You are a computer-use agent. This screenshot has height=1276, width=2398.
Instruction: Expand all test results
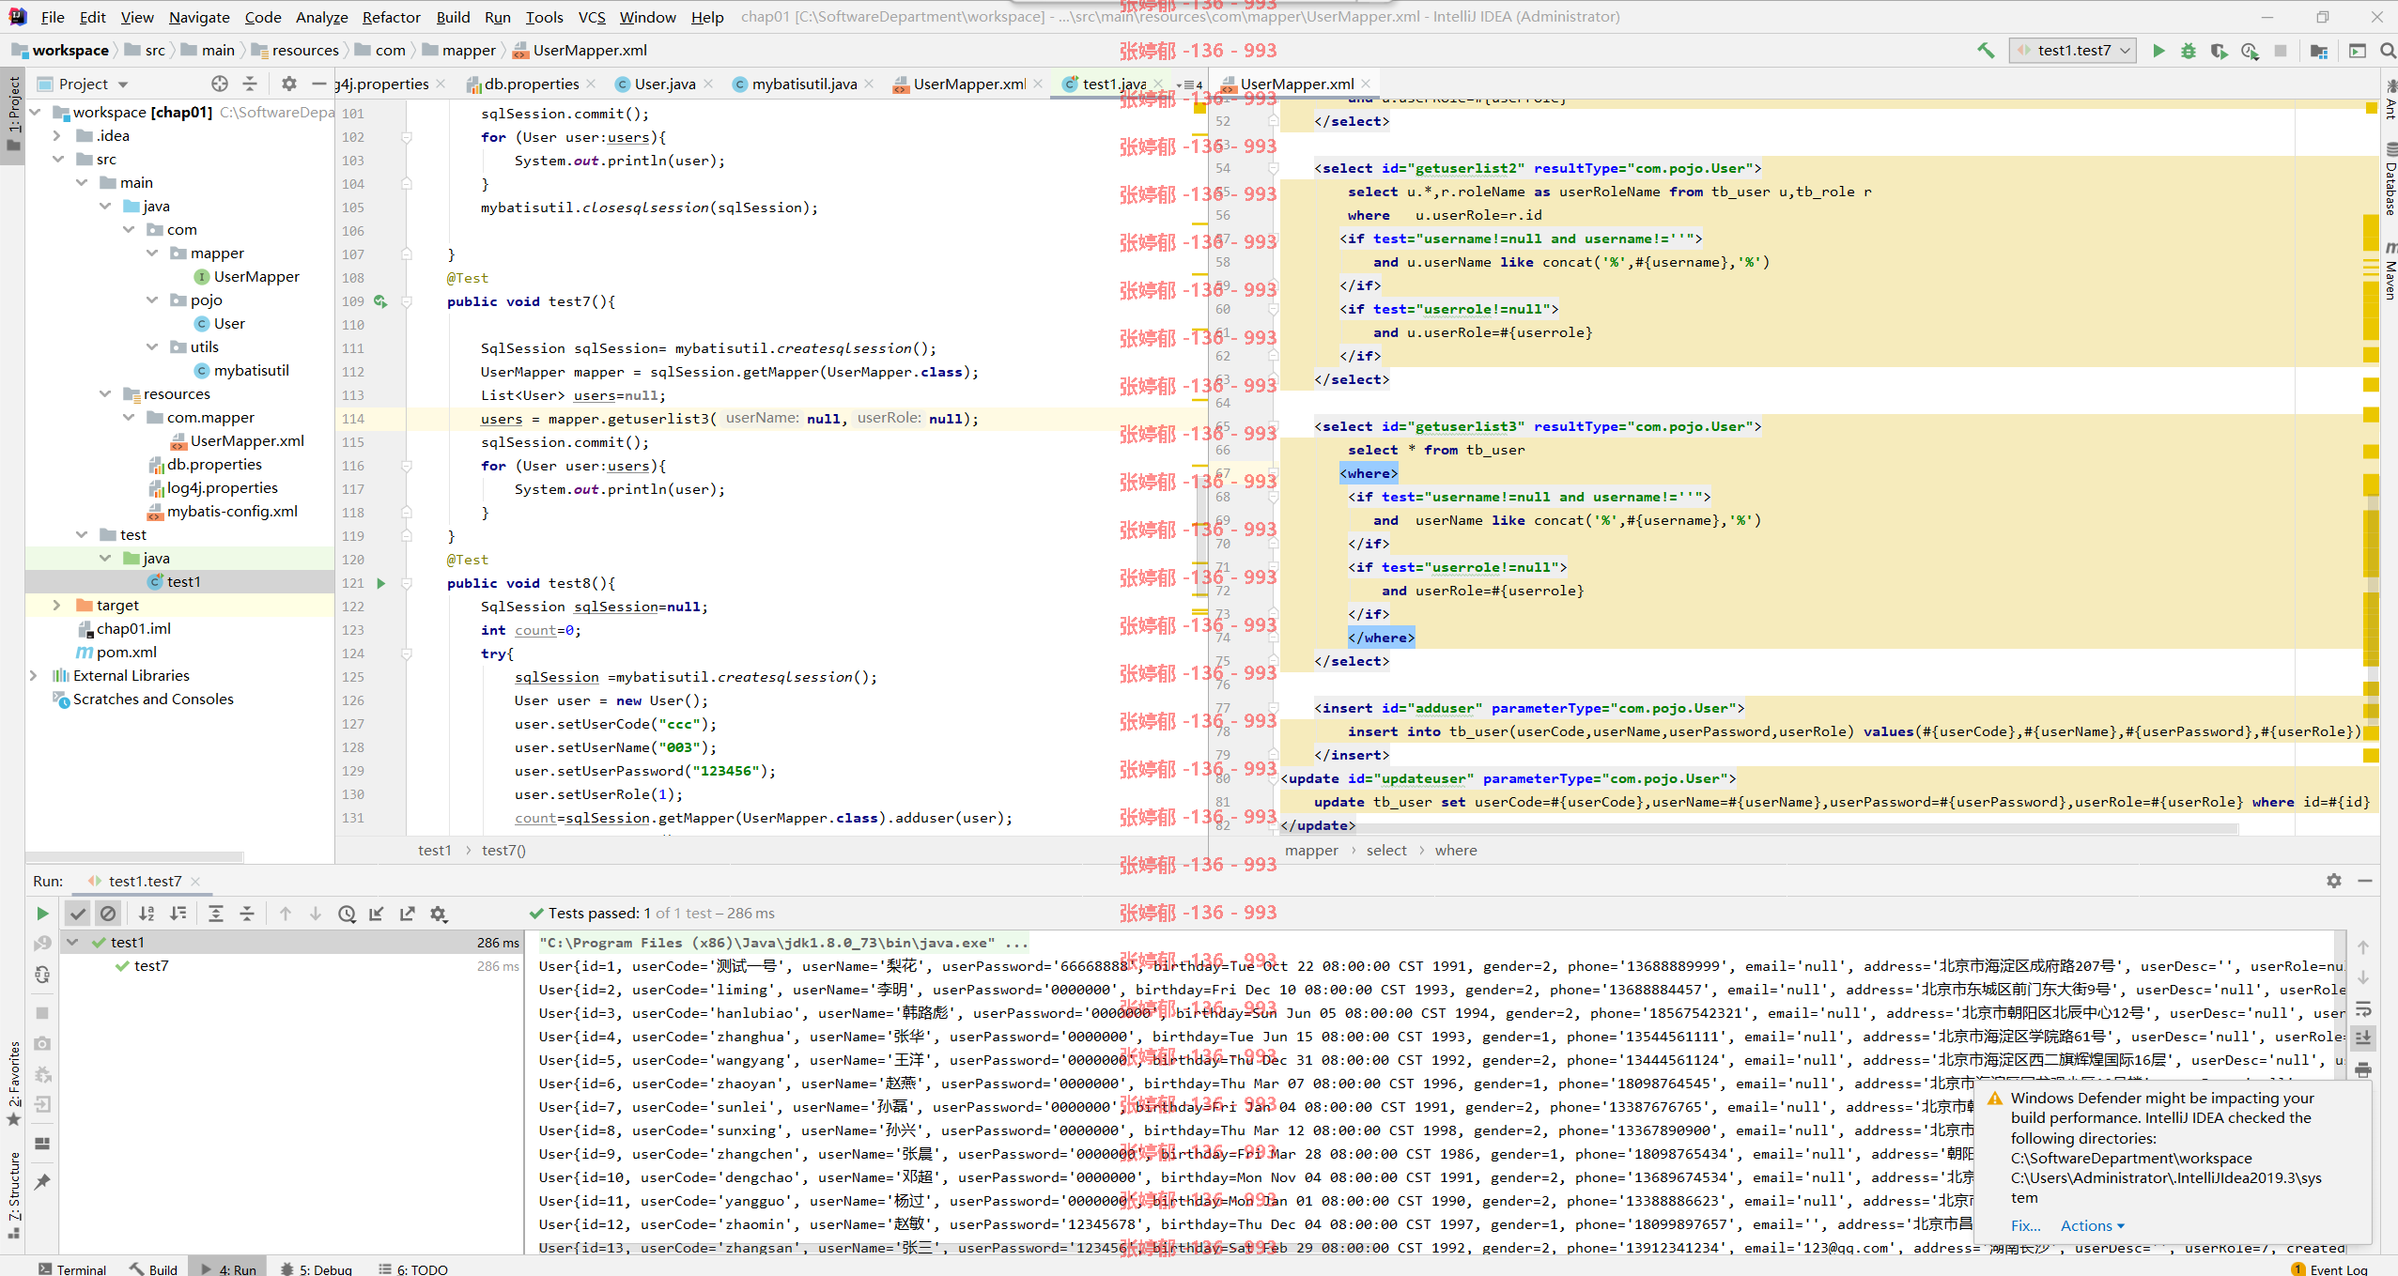[216, 914]
